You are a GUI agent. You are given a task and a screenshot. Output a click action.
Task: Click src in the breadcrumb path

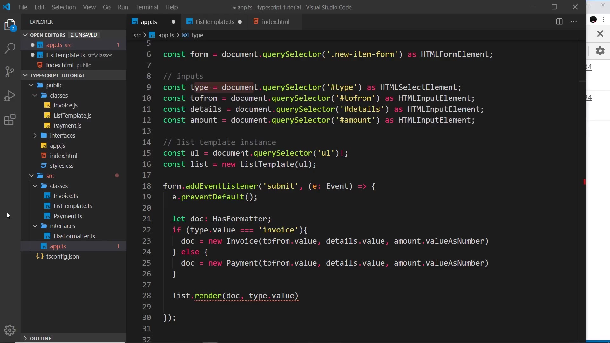click(x=137, y=35)
